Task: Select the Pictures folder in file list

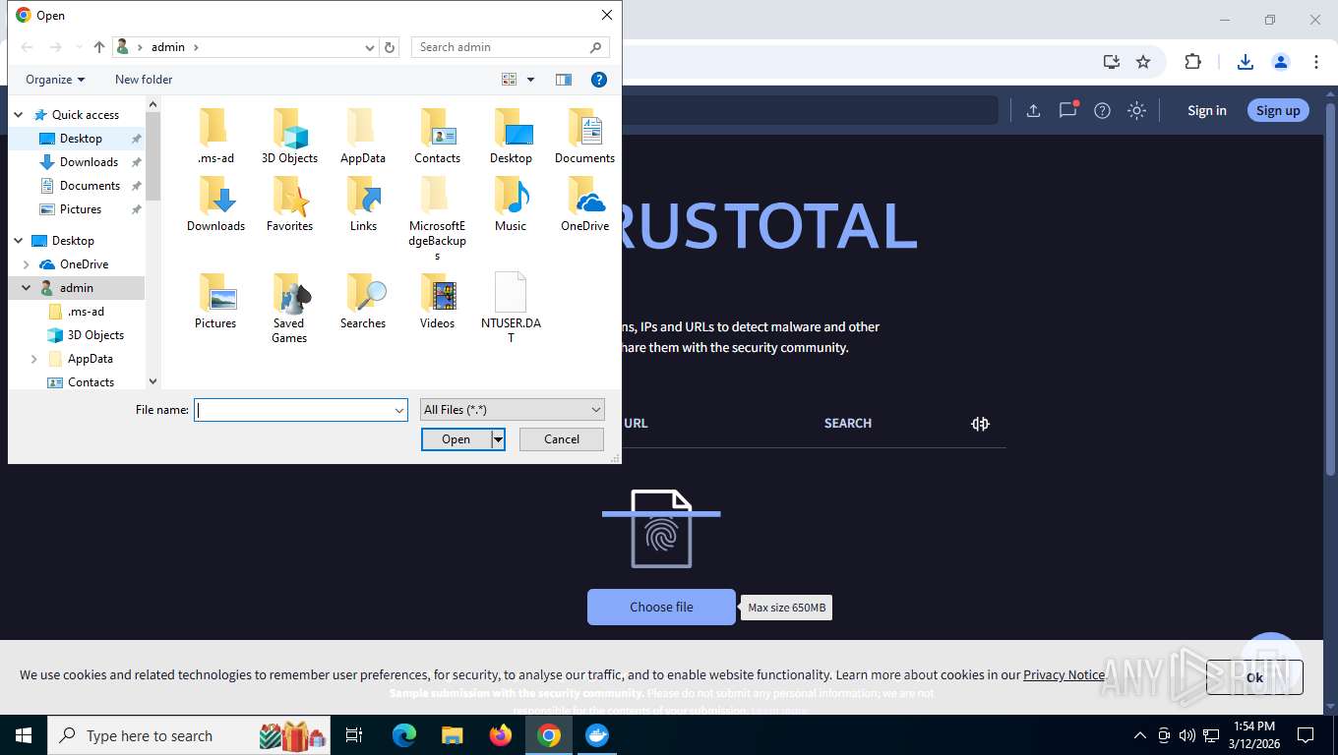Action: [x=215, y=302]
